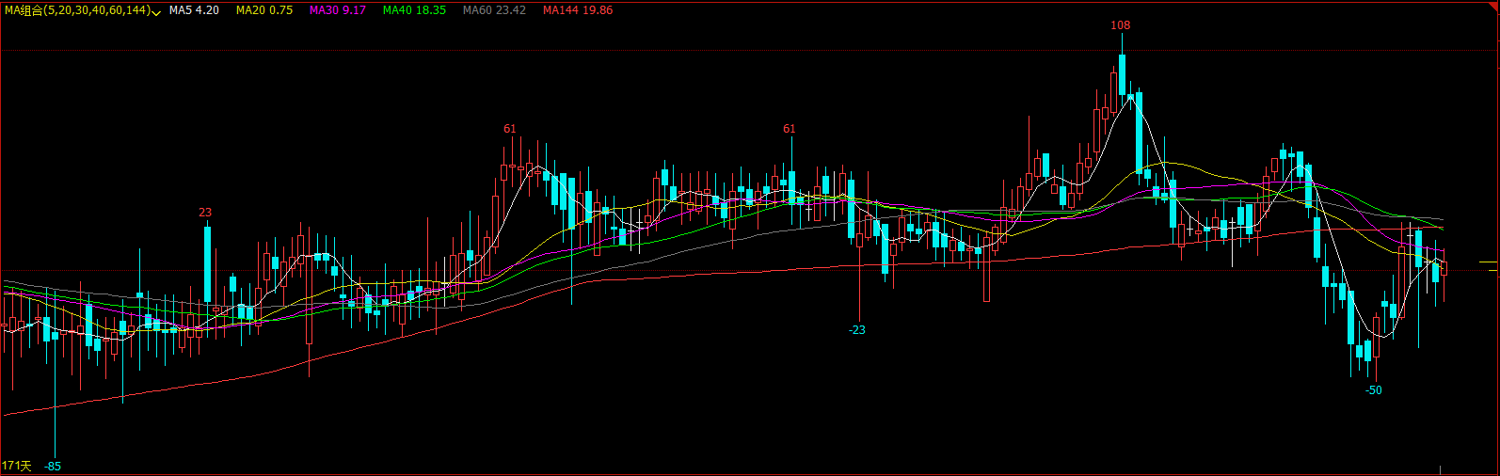Click the 23 high marker label
This screenshot has width=1500, height=476.
[x=205, y=213]
